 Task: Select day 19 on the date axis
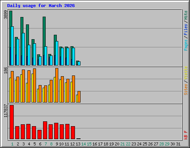click(x=111, y=144)
